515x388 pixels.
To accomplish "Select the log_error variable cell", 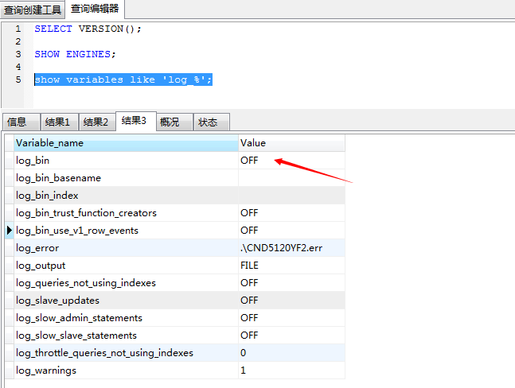I will coord(126,248).
